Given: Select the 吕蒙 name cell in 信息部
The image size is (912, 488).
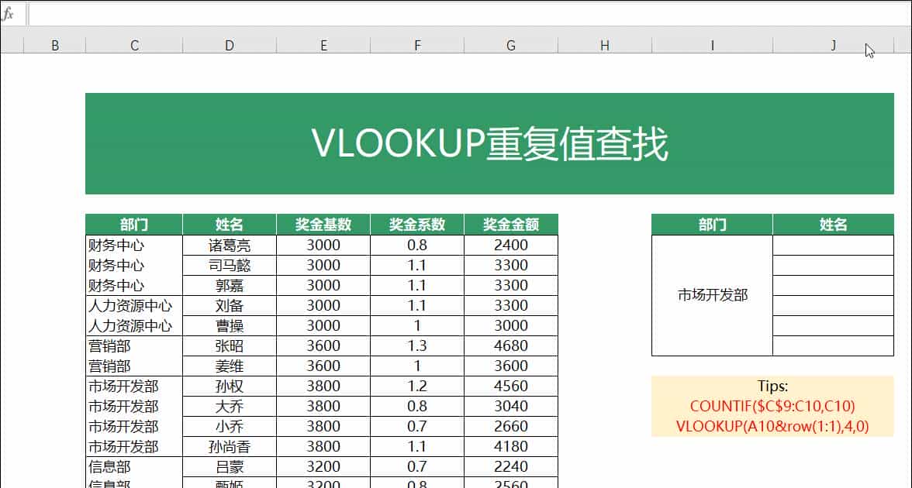Looking at the screenshot, I should click(x=229, y=466).
